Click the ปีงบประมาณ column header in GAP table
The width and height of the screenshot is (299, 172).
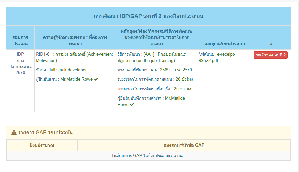pyautogui.click(x=42, y=145)
